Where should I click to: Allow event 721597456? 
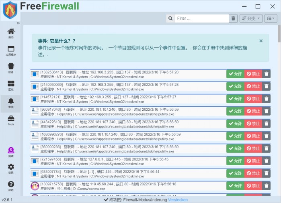pos(235,161)
